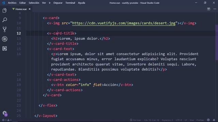Image resolution: width=218 pixels, height=122 pixels.
Task: Click the Espacios: 2 indentation status
Action: [167, 120]
